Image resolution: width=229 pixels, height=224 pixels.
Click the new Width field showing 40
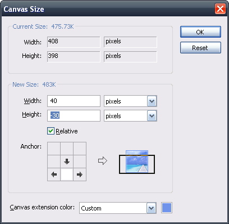coord(74,101)
